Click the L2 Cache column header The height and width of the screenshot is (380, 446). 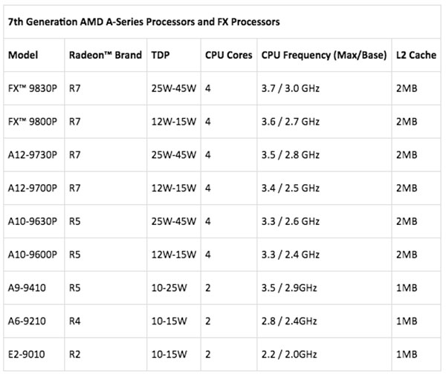pos(416,56)
